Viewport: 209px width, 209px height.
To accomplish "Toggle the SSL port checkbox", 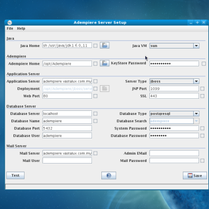I will (x=202, y=96).
